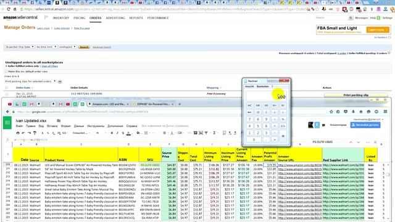Open the Advanced Search link
The width and height of the screenshot is (395, 222).
pos(102,47)
